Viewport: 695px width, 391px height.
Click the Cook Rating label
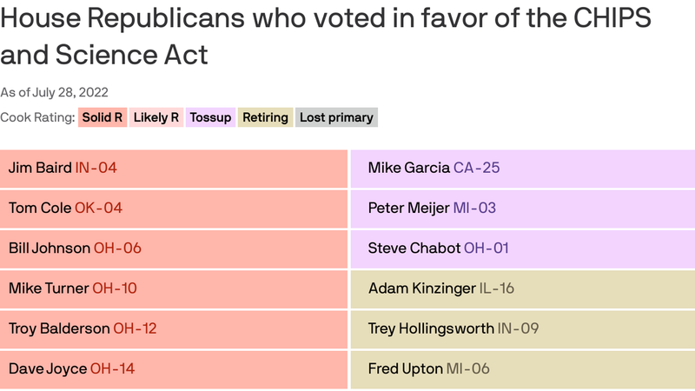pyautogui.click(x=37, y=117)
